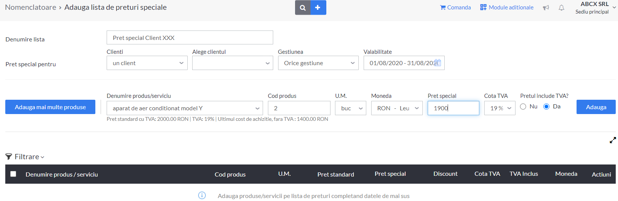618x201 pixels.
Task: Open the megaphone announcements icon
Action: pyautogui.click(x=546, y=8)
